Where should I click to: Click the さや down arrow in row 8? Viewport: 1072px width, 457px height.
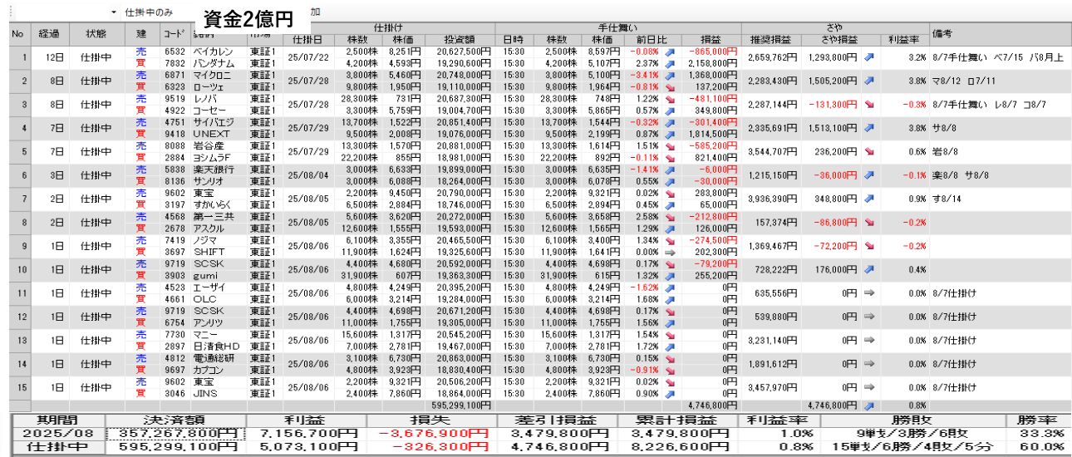[869, 223]
